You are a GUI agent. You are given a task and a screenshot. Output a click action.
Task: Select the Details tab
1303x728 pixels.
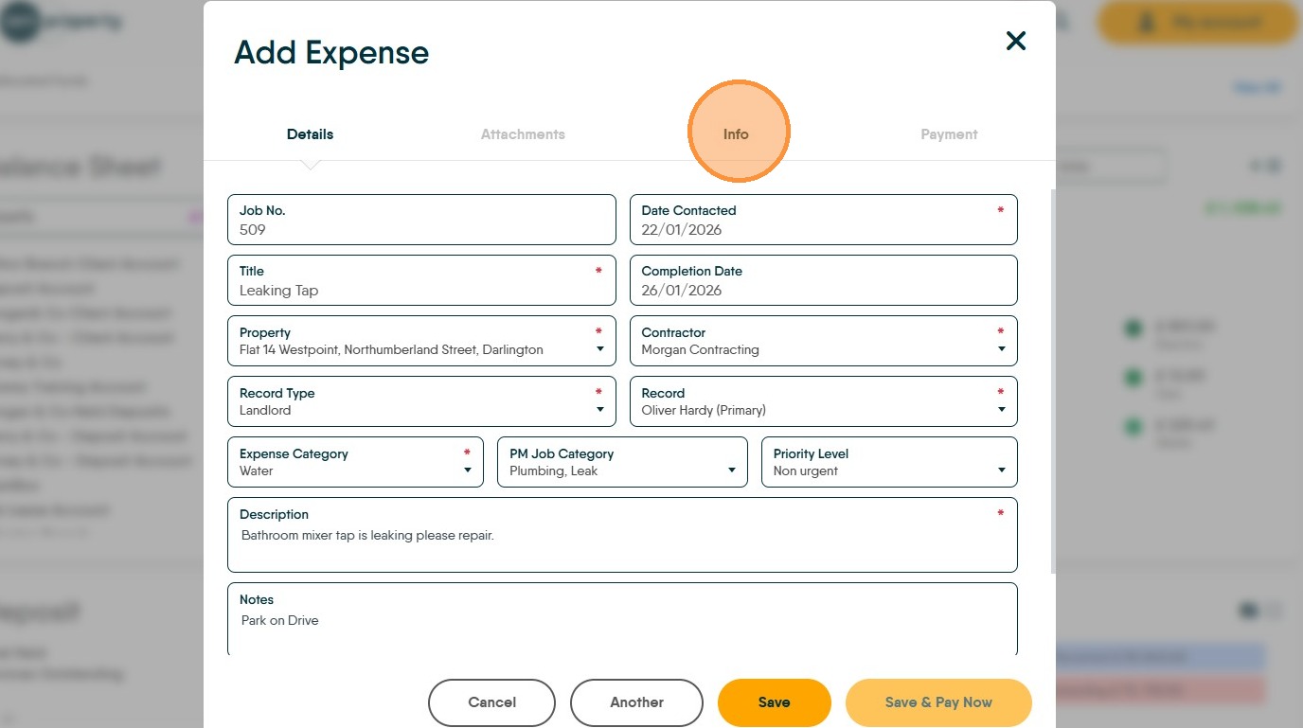click(310, 134)
